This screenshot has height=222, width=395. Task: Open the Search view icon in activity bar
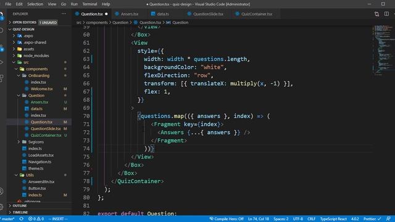[1, 30]
